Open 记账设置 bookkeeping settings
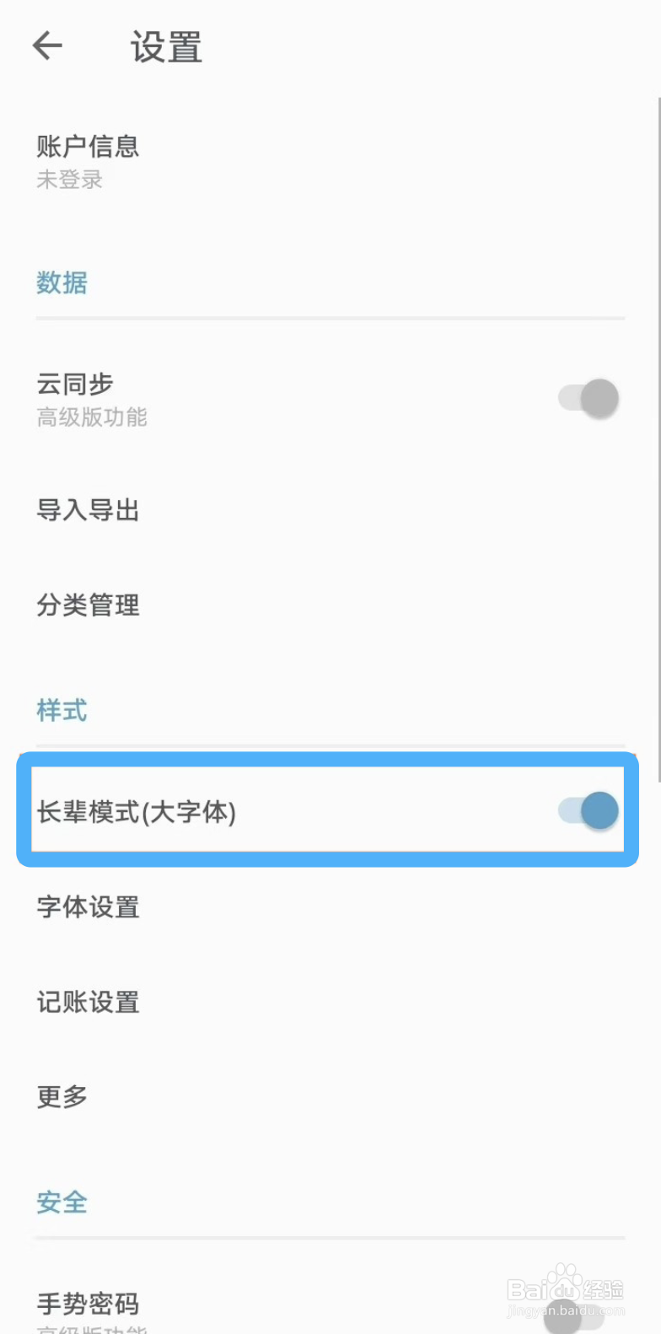Image resolution: width=661 pixels, height=1334 pixels. point(88,1003)
